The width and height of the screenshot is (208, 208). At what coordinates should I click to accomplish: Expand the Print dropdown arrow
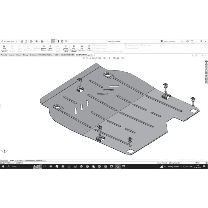[x=45, y=41]
